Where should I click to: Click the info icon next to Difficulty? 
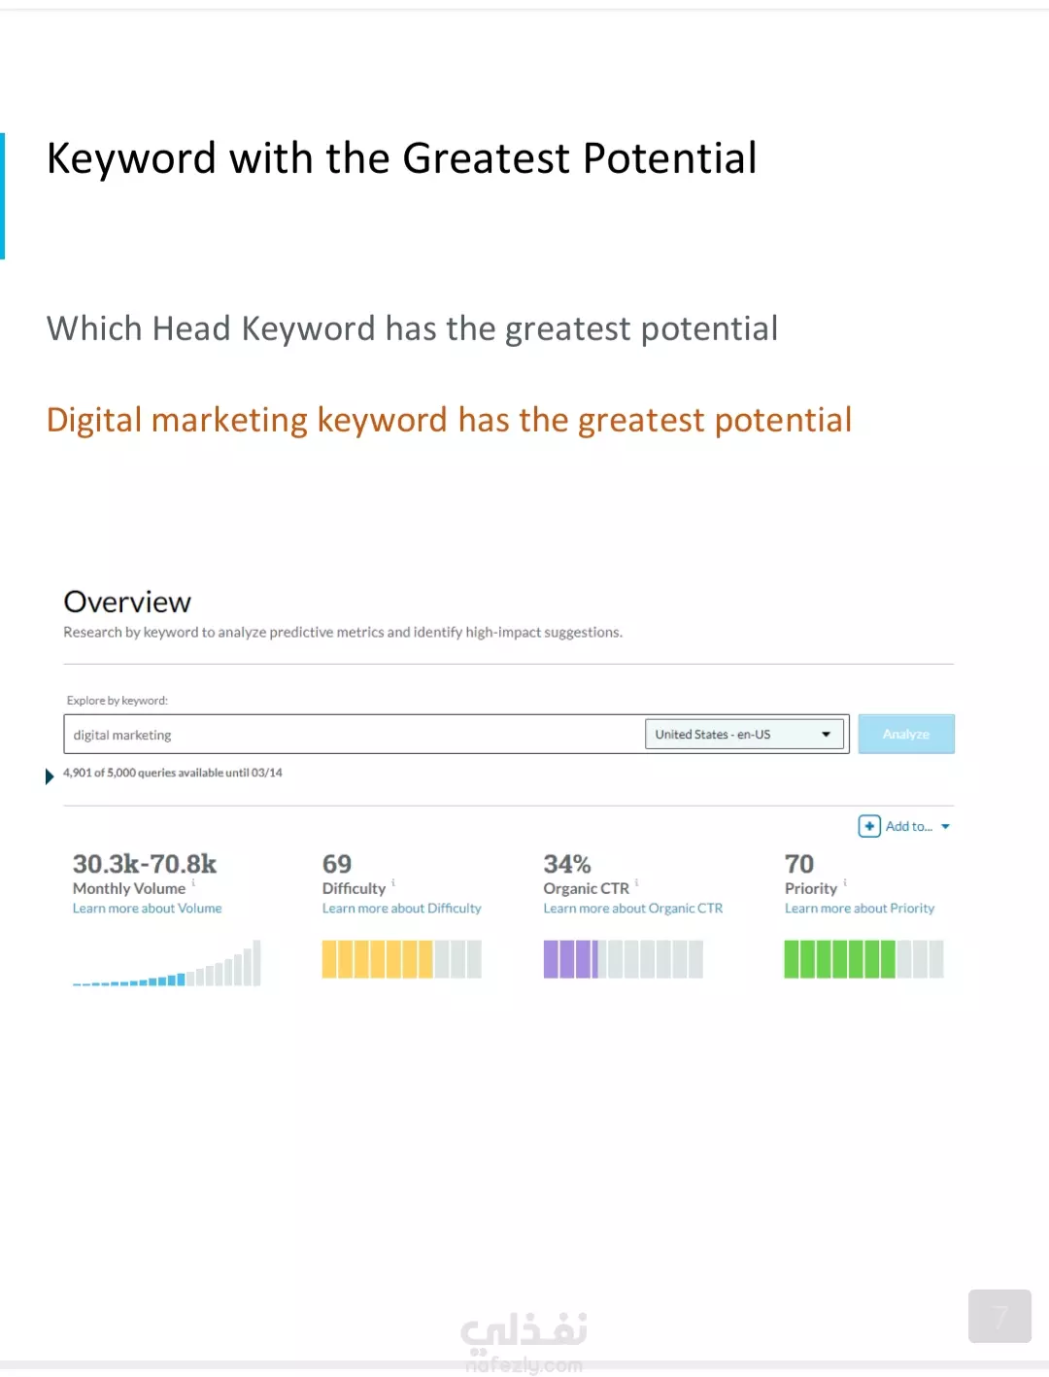(393, 883)
